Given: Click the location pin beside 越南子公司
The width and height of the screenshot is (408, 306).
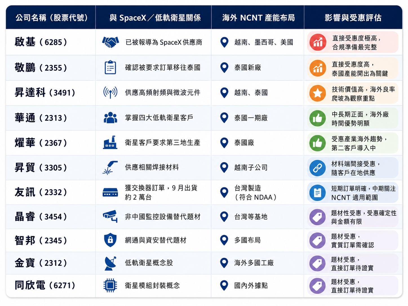Looking at the screenshot, I should 224,167.
